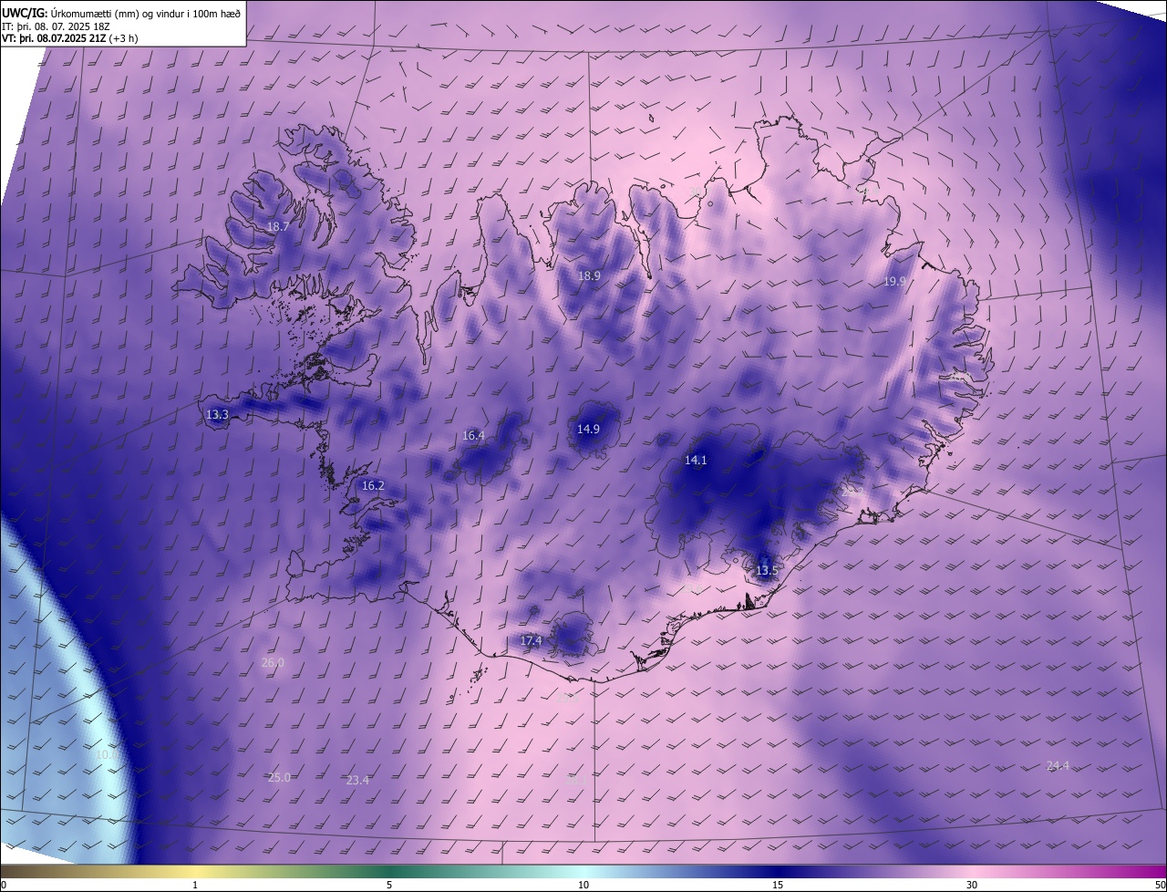This screenshot has height=892, width=1167.
Task: Click the '15' tick on the color scale
Action: click(778, 885)
